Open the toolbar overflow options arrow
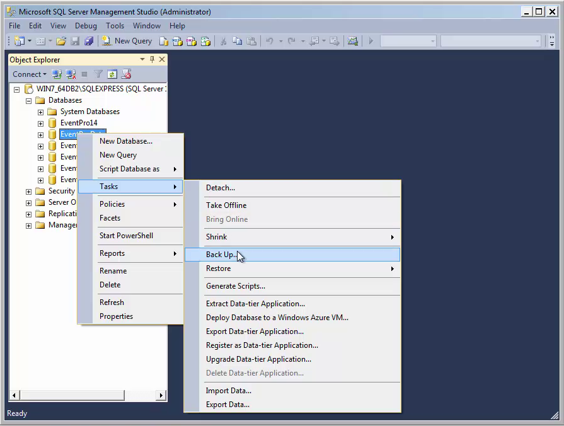Image resolution: width=564 pixels, height=426 pixels. tap(552, 41)
